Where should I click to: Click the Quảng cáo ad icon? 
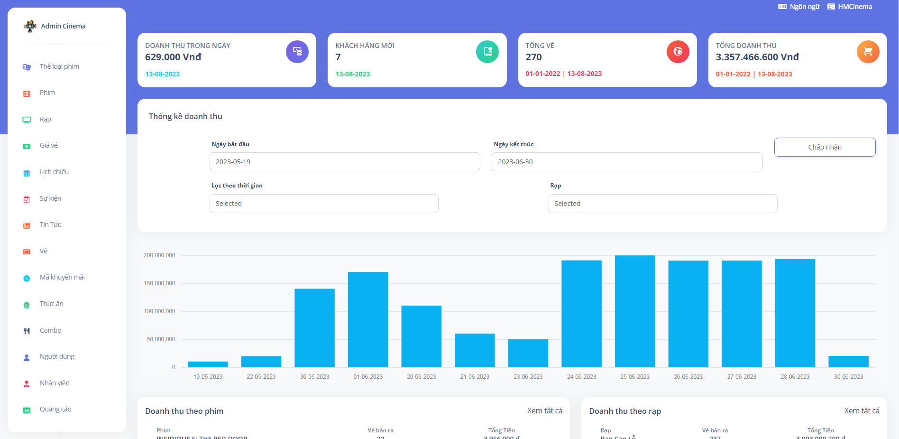pos(27,410)
